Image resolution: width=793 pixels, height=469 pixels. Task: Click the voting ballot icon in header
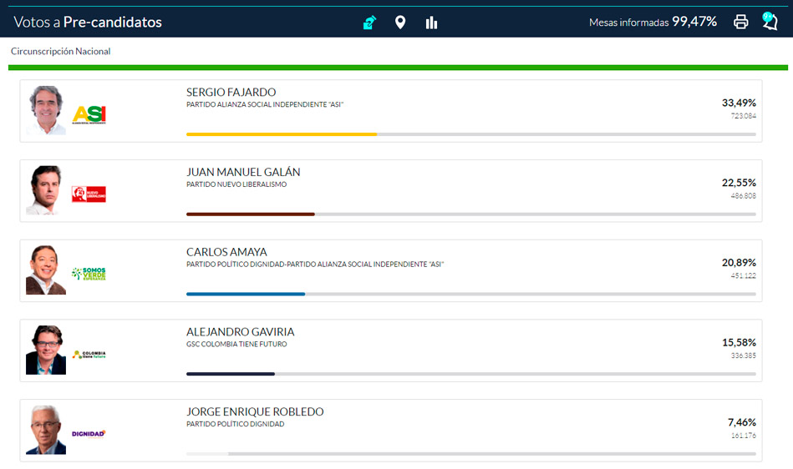(369, 23)
